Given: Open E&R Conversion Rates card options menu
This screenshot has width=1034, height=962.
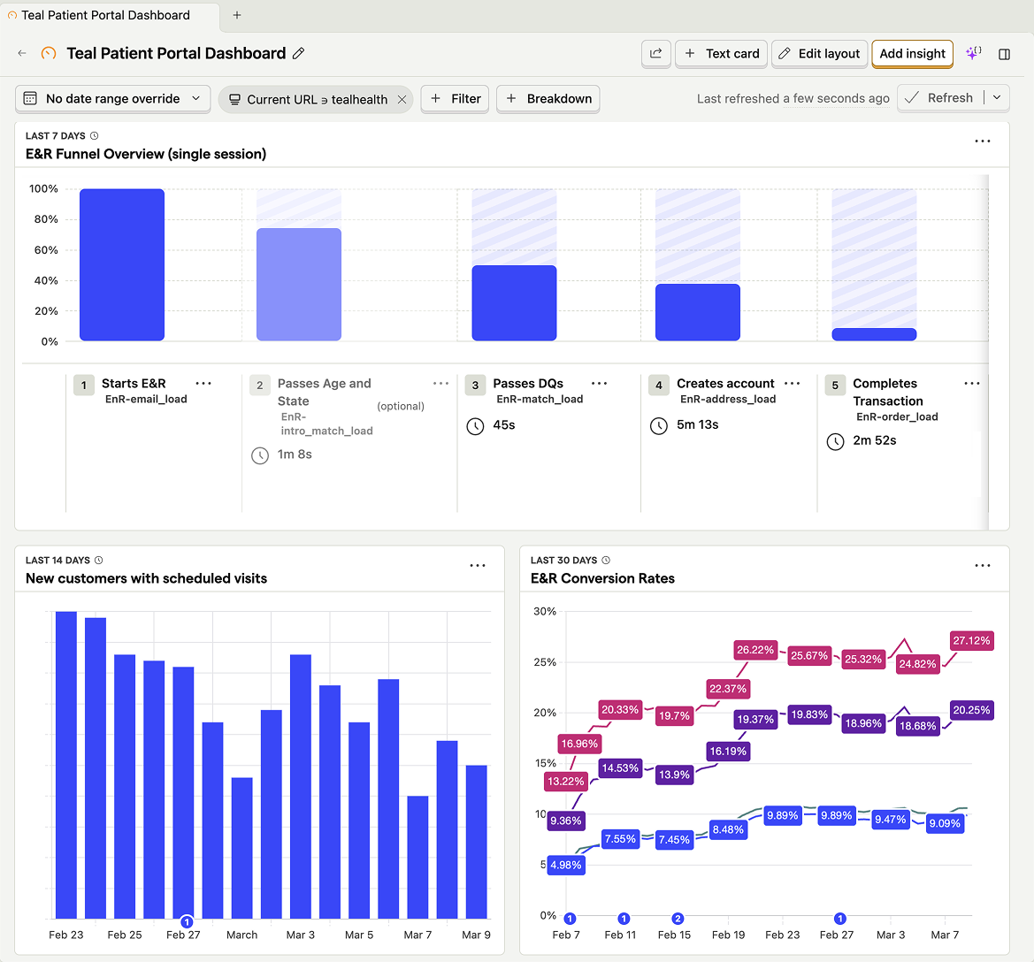Looking at the screenshot, I should [x=983, y=566].
